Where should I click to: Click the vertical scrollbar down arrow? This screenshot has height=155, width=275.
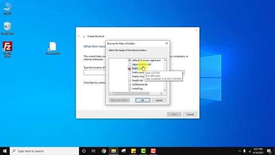coord(165,90)
